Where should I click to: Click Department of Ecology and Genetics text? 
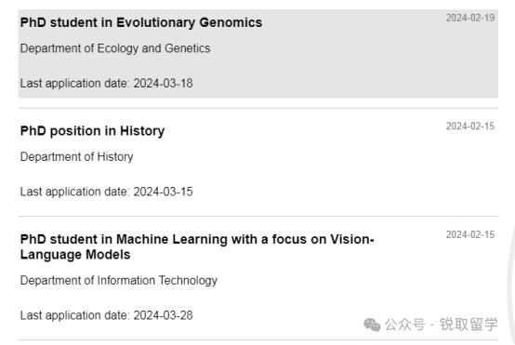(115, 48)
